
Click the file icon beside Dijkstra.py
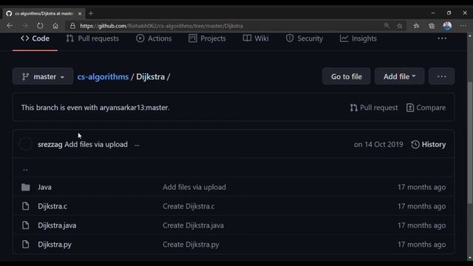(x=26, y=245)
